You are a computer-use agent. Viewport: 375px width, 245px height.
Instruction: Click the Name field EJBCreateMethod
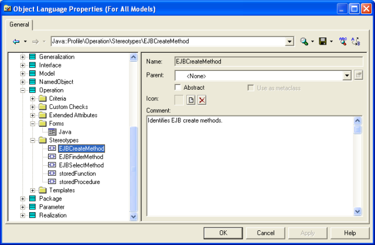coord(269,62)
